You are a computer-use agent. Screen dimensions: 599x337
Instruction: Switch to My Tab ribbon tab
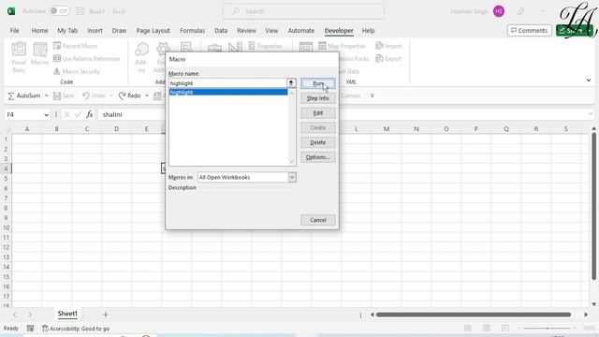point(67,31)
